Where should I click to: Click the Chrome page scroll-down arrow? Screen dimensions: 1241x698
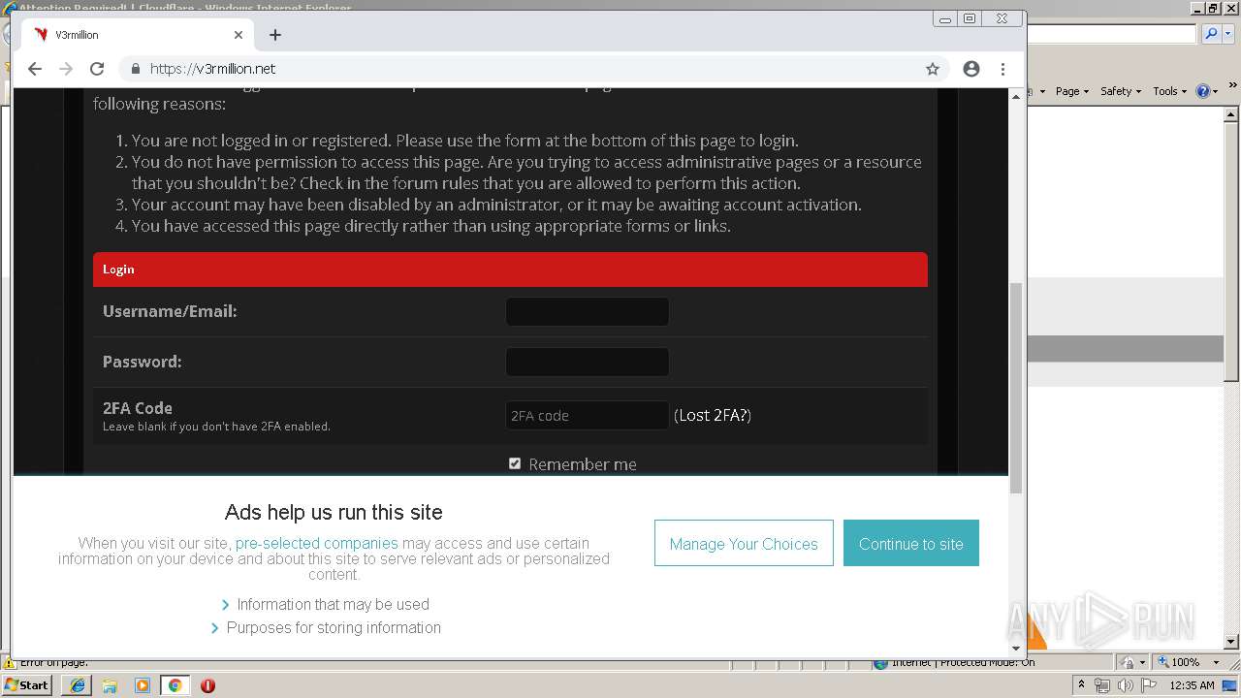pyautogui.click(x=1016, y=648)
